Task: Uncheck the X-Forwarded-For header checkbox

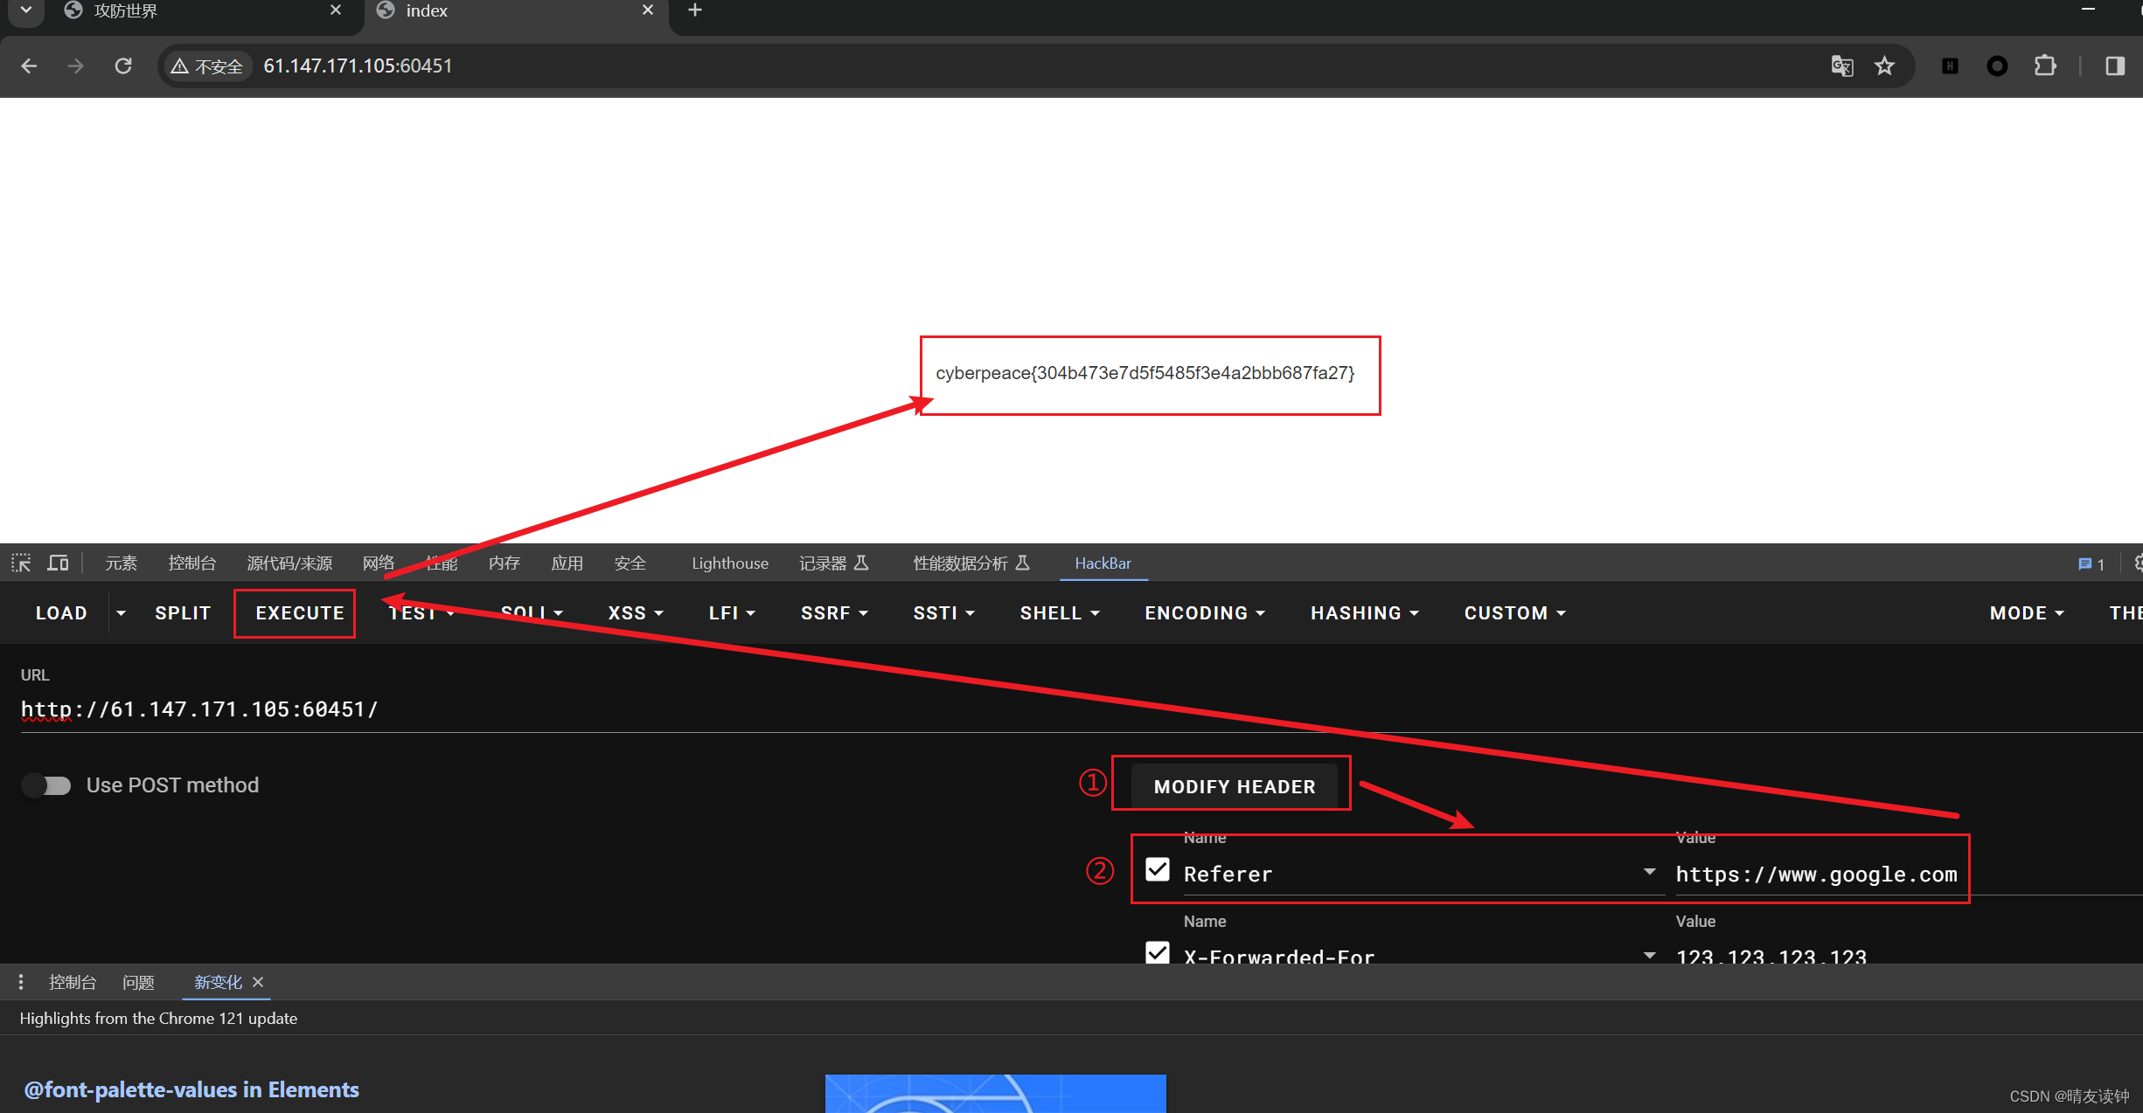Action: pos(1157,952)
